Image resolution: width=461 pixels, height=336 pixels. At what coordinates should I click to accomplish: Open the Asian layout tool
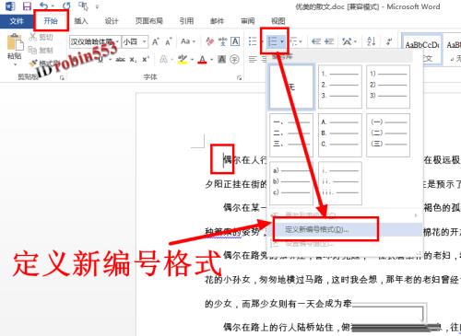[347, 41]
